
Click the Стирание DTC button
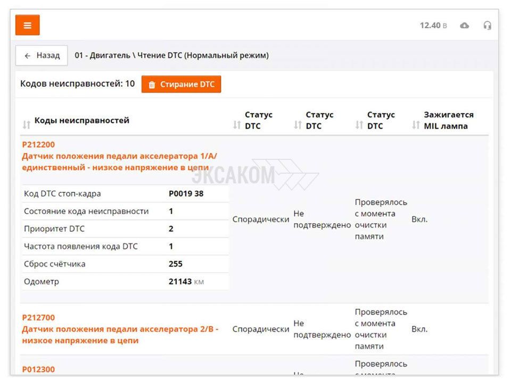(x=181, y=84)
